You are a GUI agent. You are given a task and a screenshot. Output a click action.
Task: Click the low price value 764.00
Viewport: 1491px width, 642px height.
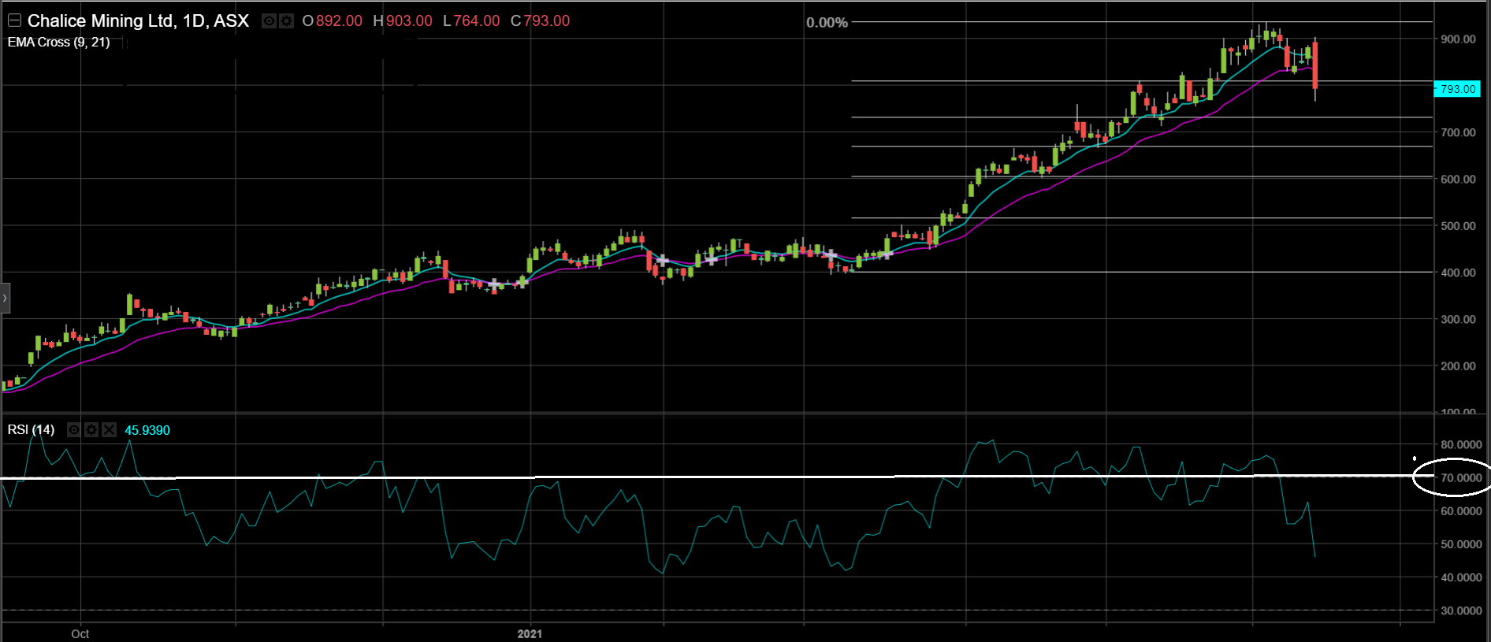(x=477, y=21)
